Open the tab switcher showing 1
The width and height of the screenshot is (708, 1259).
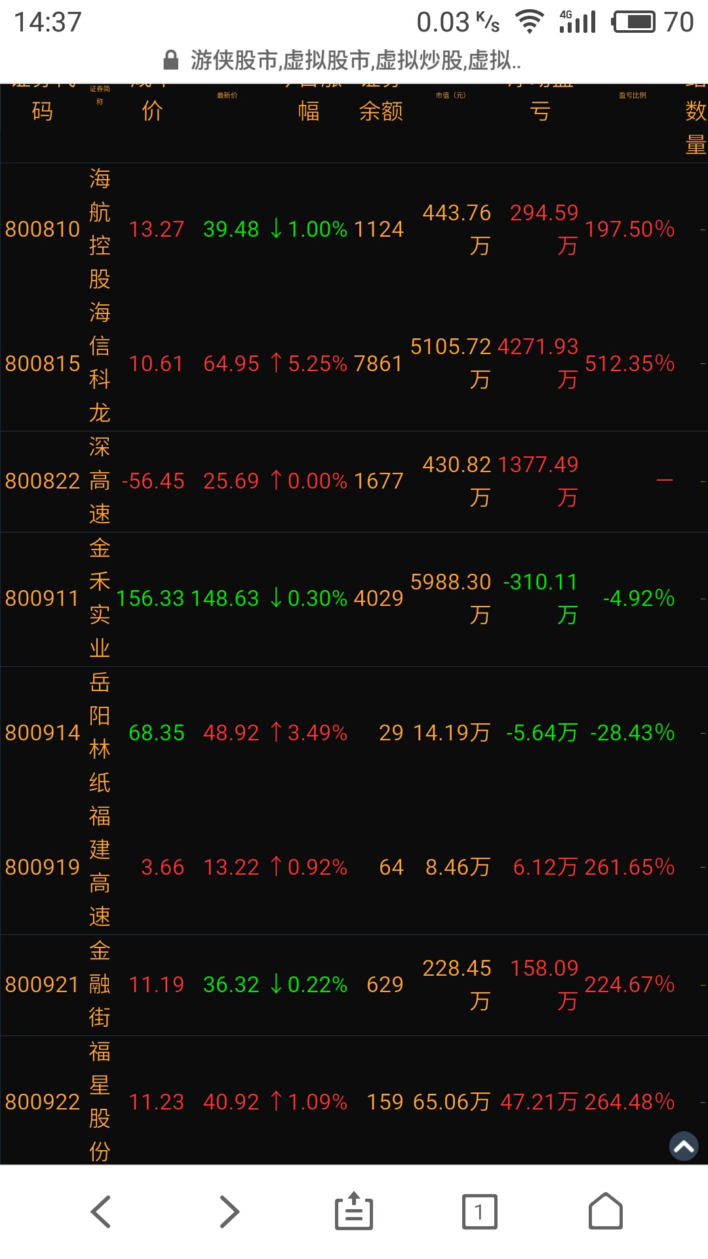[479, 1211]
